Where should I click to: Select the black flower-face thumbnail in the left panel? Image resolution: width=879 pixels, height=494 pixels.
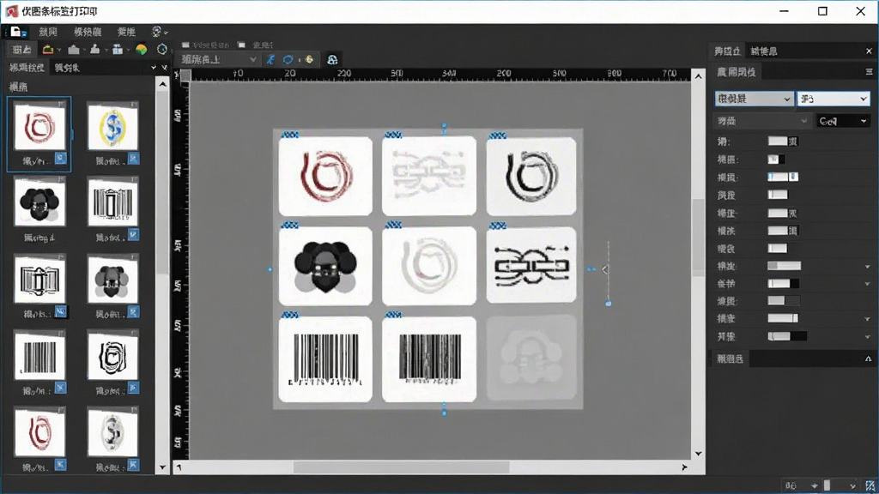pyautogui.click(x=39, y=202)
